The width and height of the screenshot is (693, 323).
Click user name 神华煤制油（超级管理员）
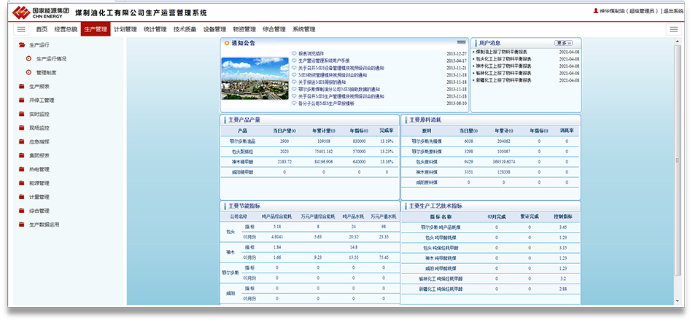pyautogui.click(x=630, y=11)
